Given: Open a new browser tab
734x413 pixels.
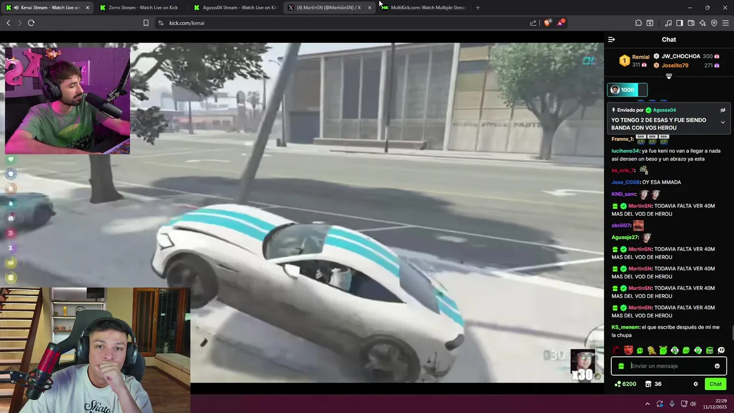Looking at the screenshot, I should coord(478,7).
